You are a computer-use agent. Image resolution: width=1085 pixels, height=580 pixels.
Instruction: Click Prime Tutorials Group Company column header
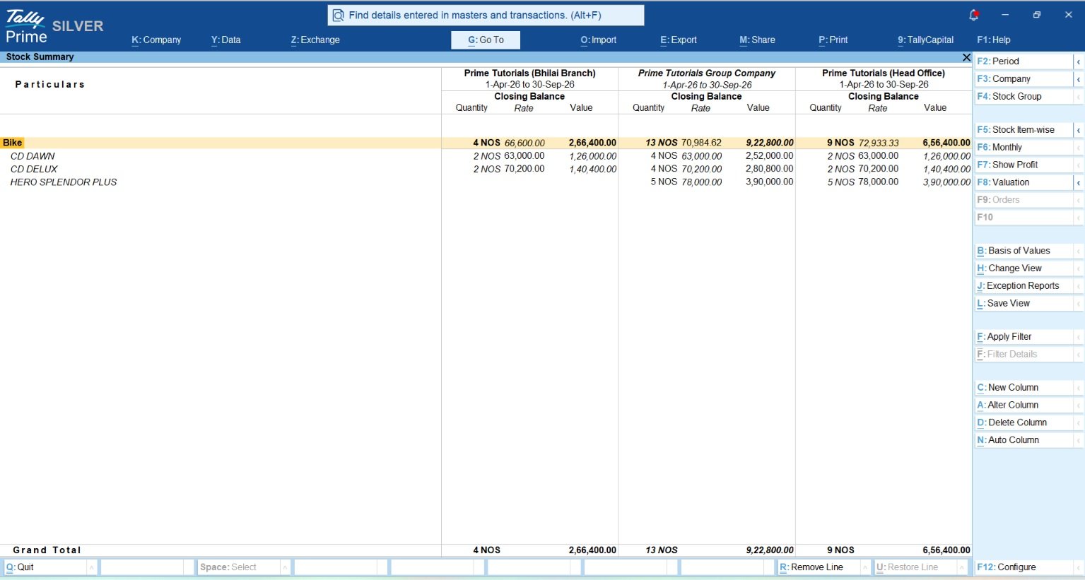click(707, 73)
